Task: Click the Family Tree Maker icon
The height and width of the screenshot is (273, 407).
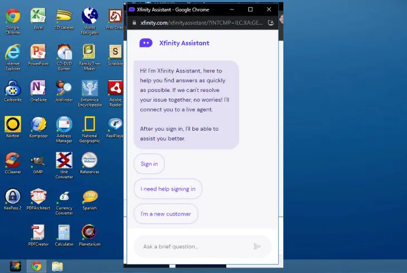Action: pos(90,57)
